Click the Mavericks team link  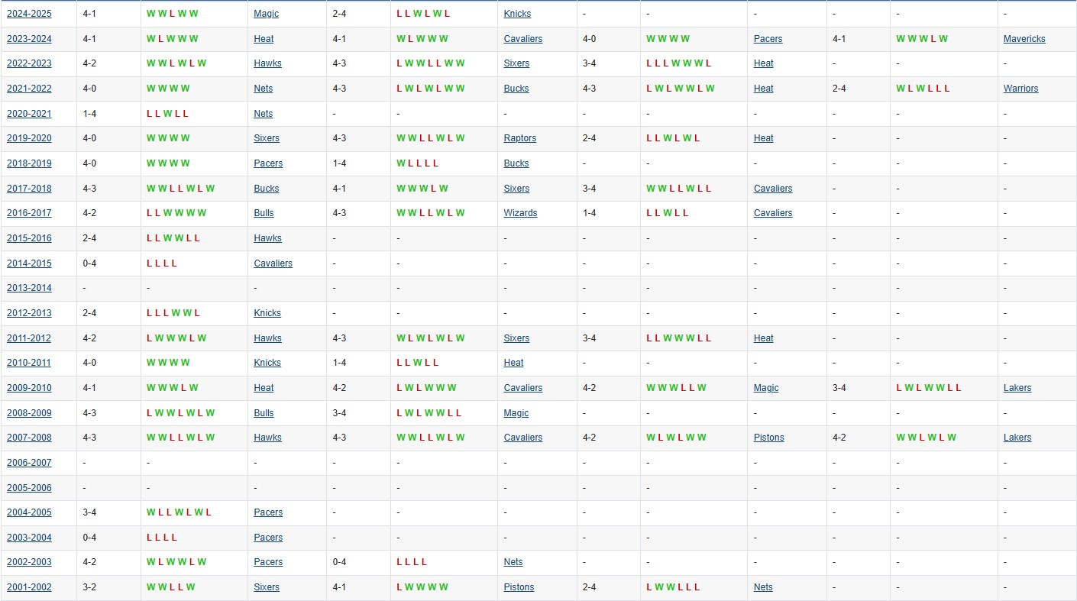1024,39
